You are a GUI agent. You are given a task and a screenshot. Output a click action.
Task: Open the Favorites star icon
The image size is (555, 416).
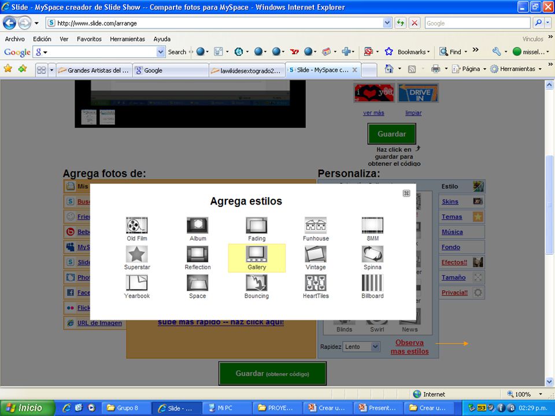[x=8, y=69]
